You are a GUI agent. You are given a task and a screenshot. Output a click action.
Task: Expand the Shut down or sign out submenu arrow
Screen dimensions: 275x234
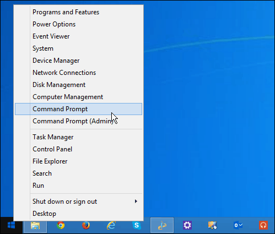pyautogui.click(x=136, y=202)
